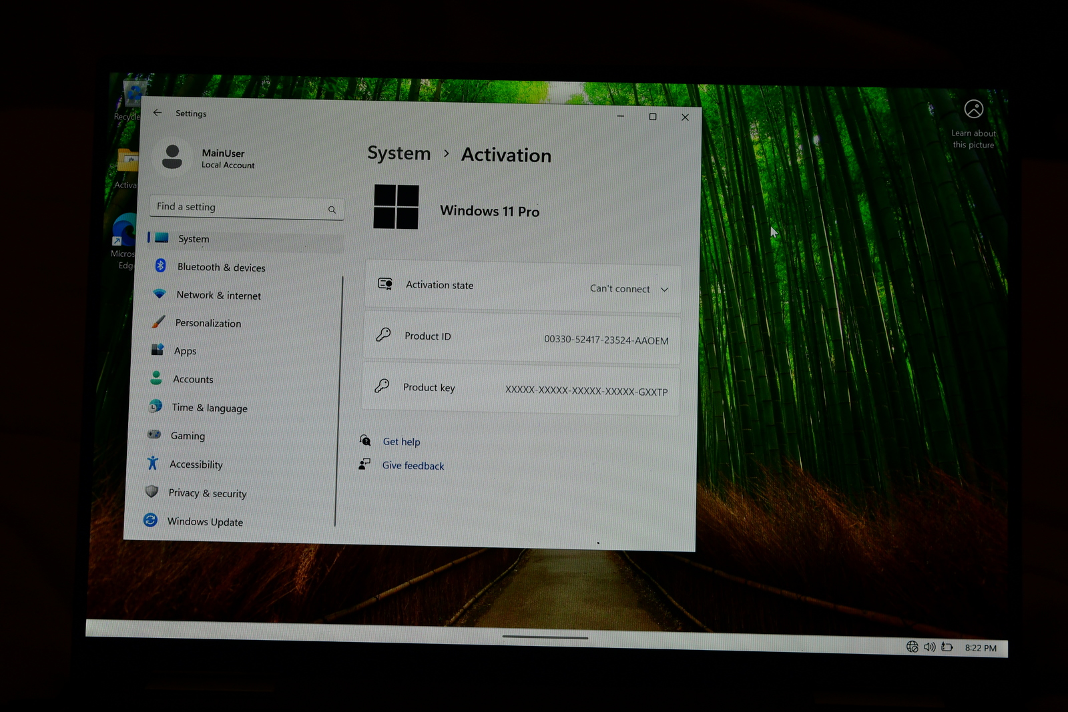Click the volume speaker tray icon
The width and height of the screenshot is (1068, 712).
(x=930, y=647)
